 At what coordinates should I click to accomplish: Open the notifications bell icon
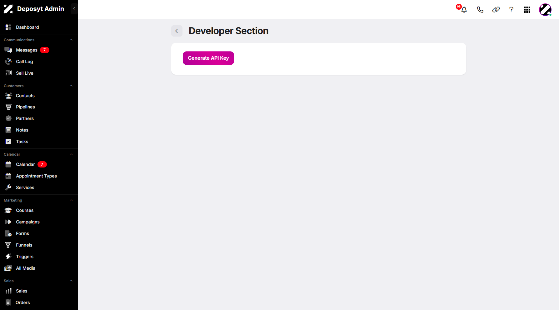click(464, 10)
